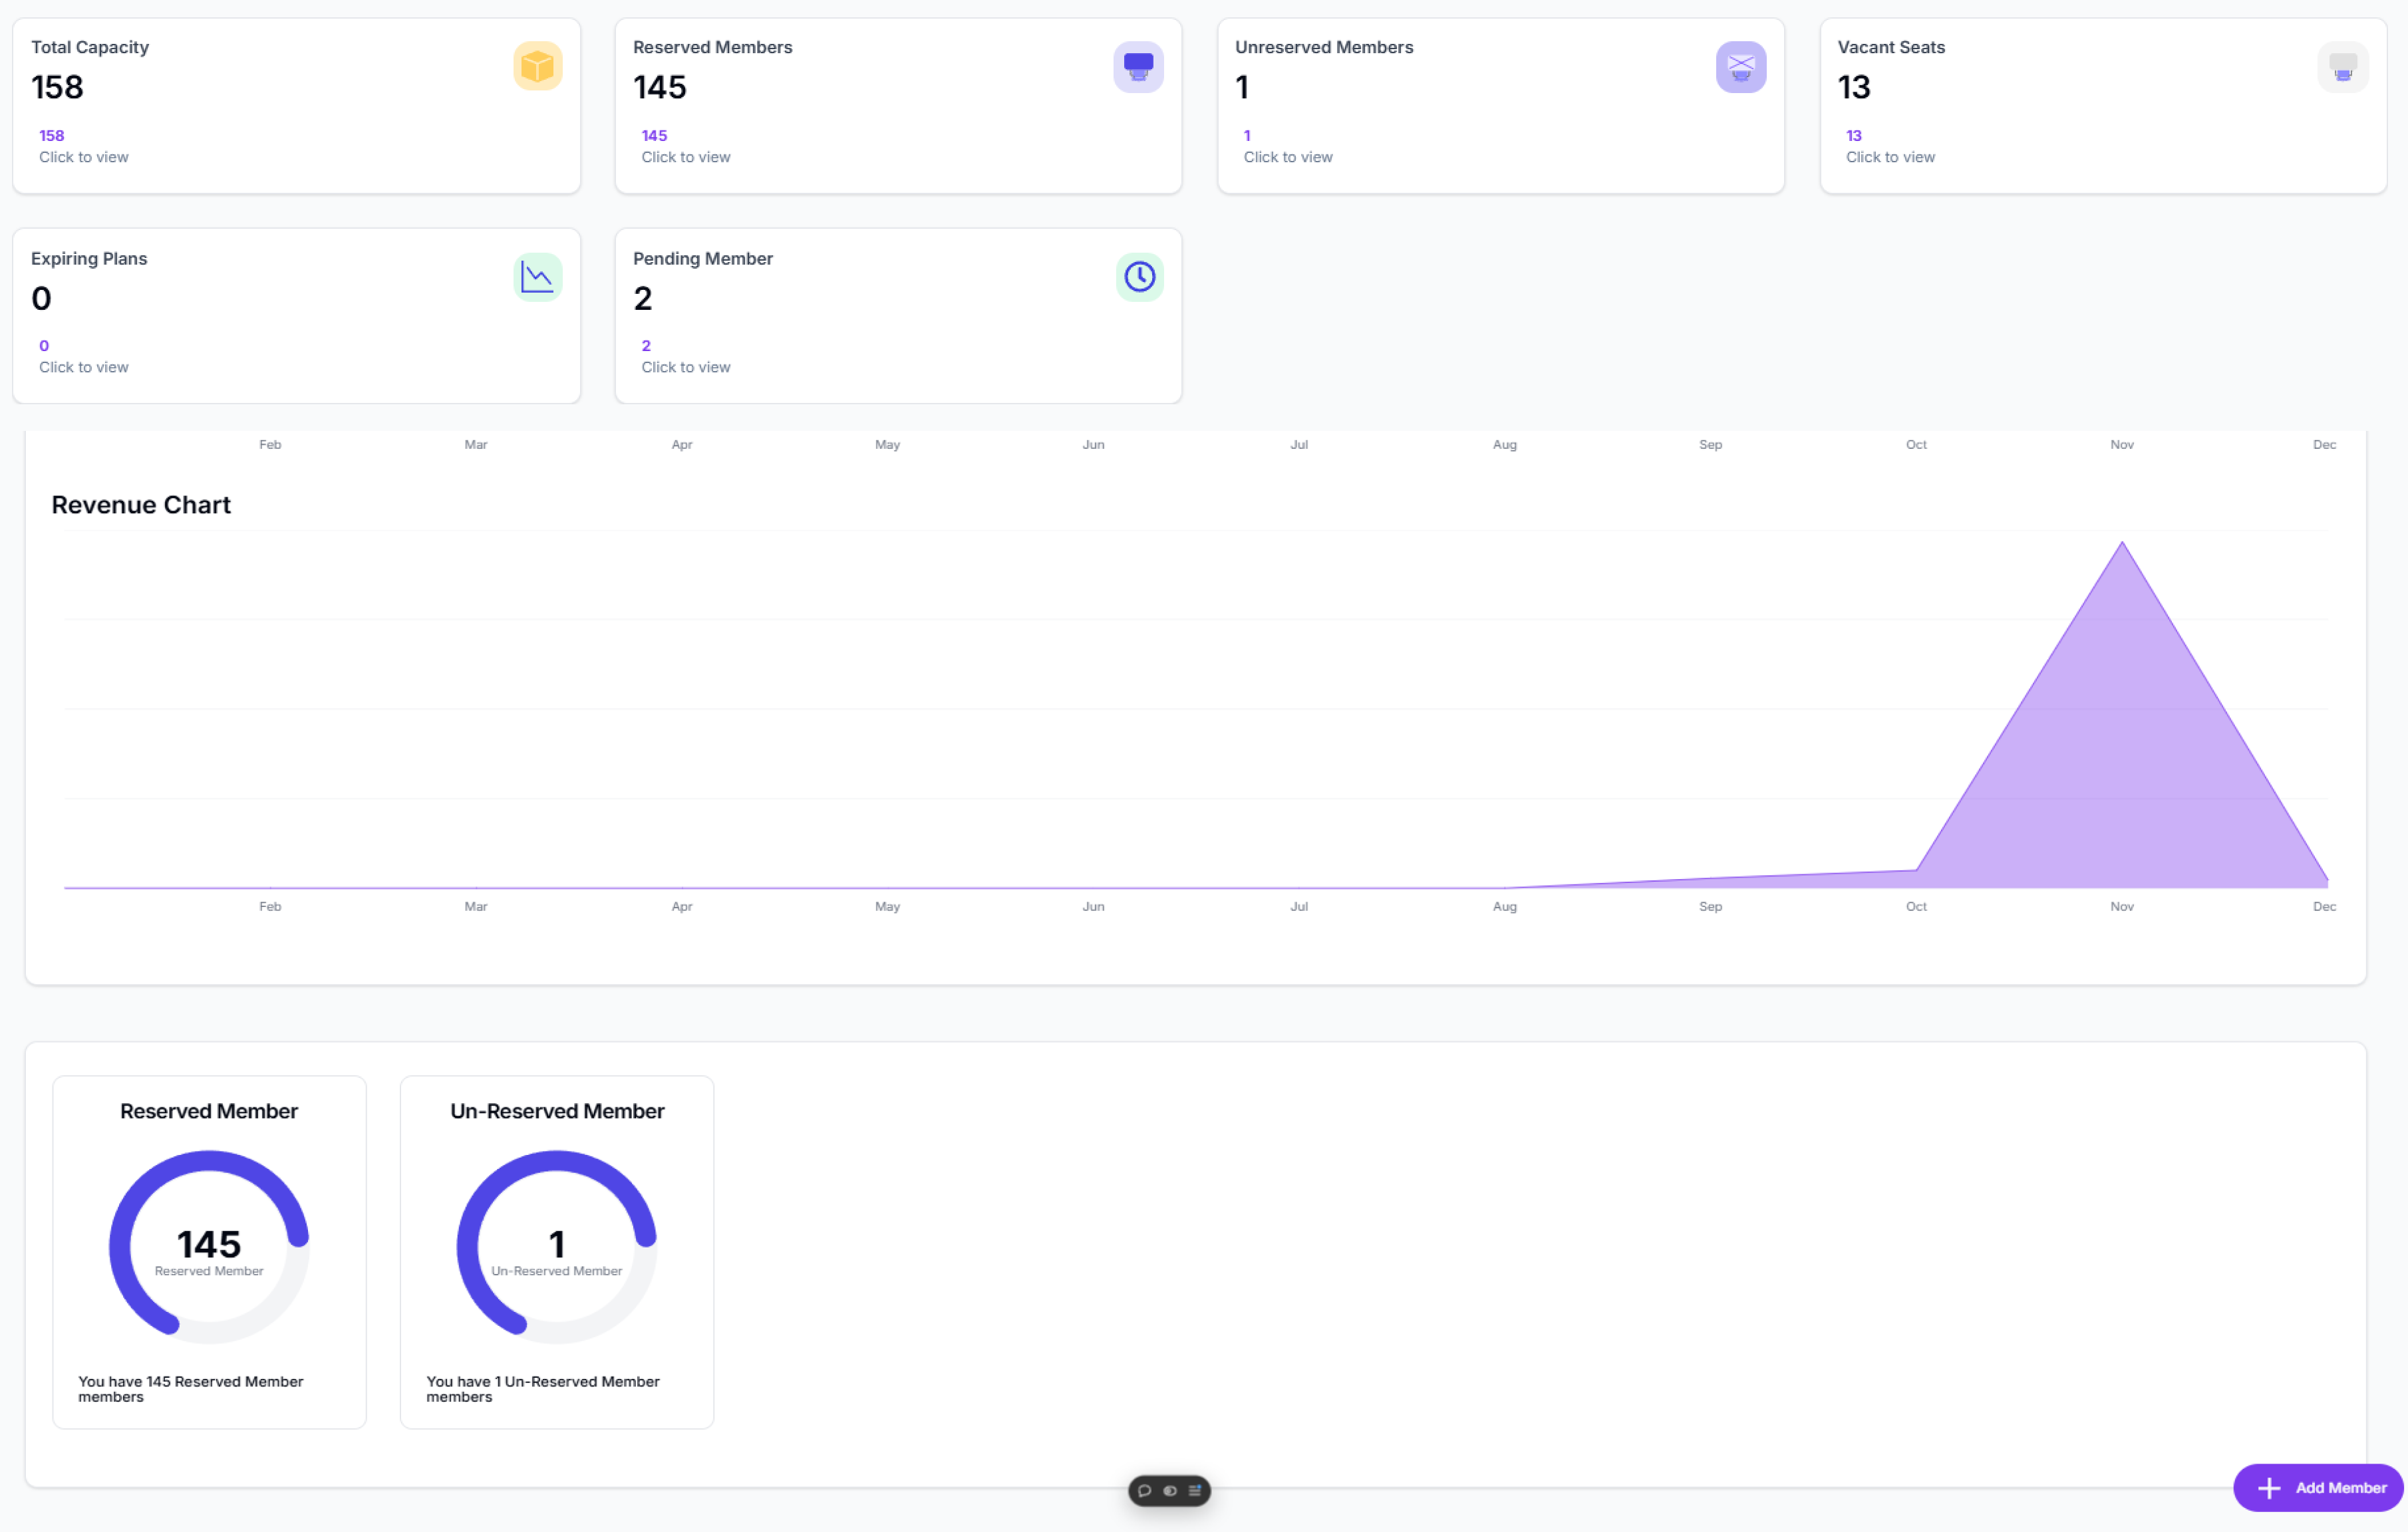Click the monitor icon on Reserved Members card
The height and width of the screenshot is (1532, 2408).
coord(1139,66)
